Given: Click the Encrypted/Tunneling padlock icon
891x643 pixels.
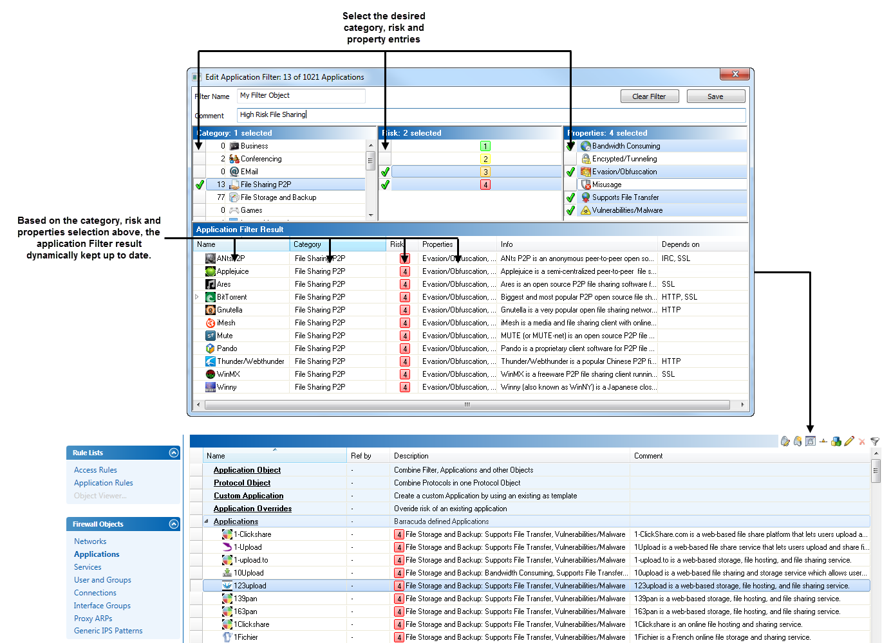Looking at the screenshot, I should [x=586, y=159].
